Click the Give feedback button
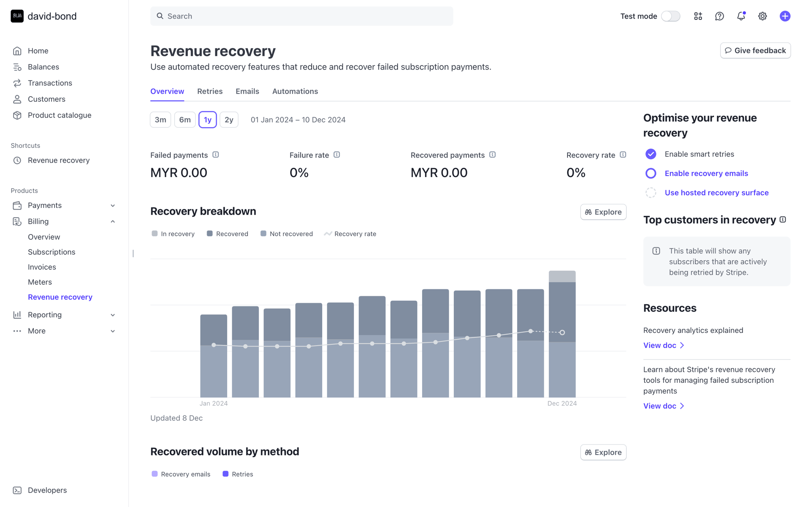Screen dimensions: 812x507 pyautogui.click(x=755, y=50)
